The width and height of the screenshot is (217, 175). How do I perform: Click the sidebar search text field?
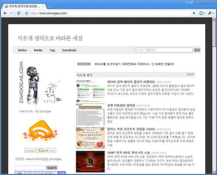(30, 168)
